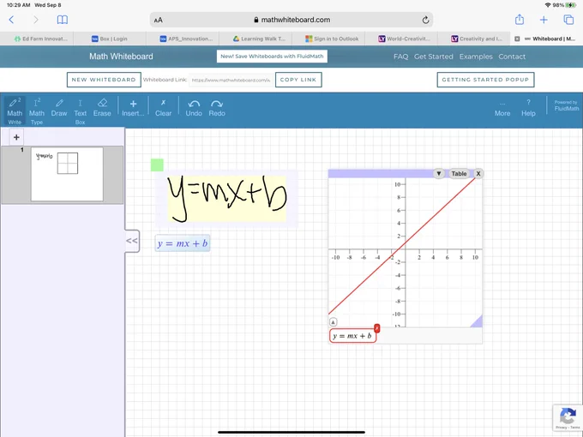Show the graph Table view
Viewport: 583px width, 437px height.
point(459,174)
